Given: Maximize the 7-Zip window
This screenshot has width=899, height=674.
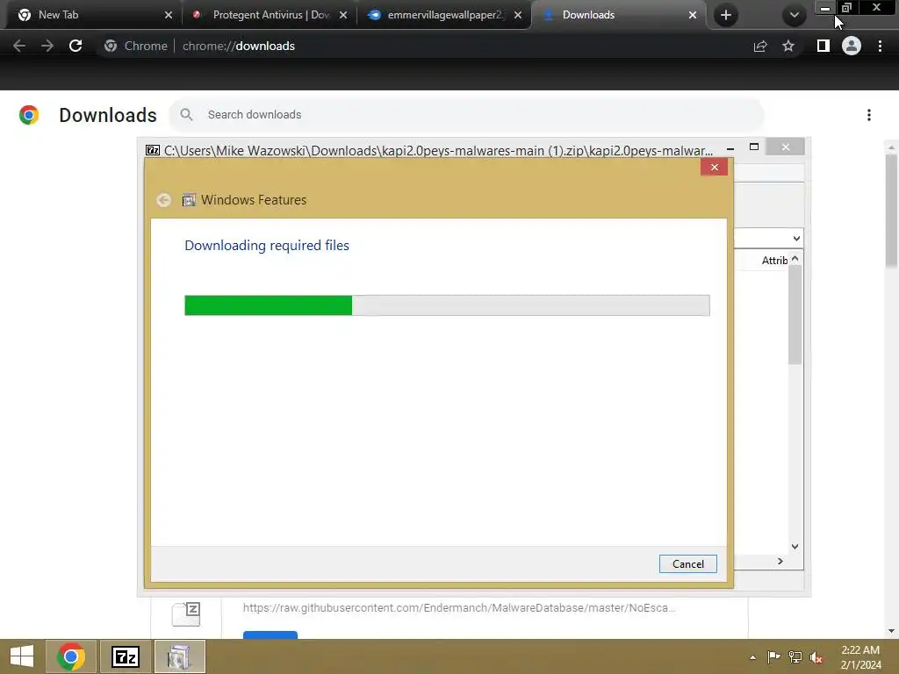Looking at the screenshot, I should click(754, 147).
